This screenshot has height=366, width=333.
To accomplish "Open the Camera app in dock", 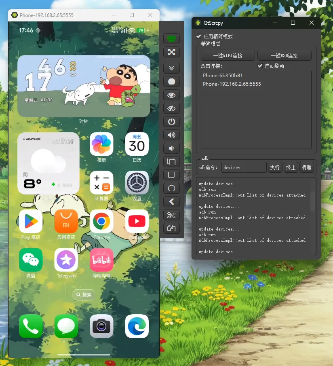I will pyautogui.click(x=101, y=326).
